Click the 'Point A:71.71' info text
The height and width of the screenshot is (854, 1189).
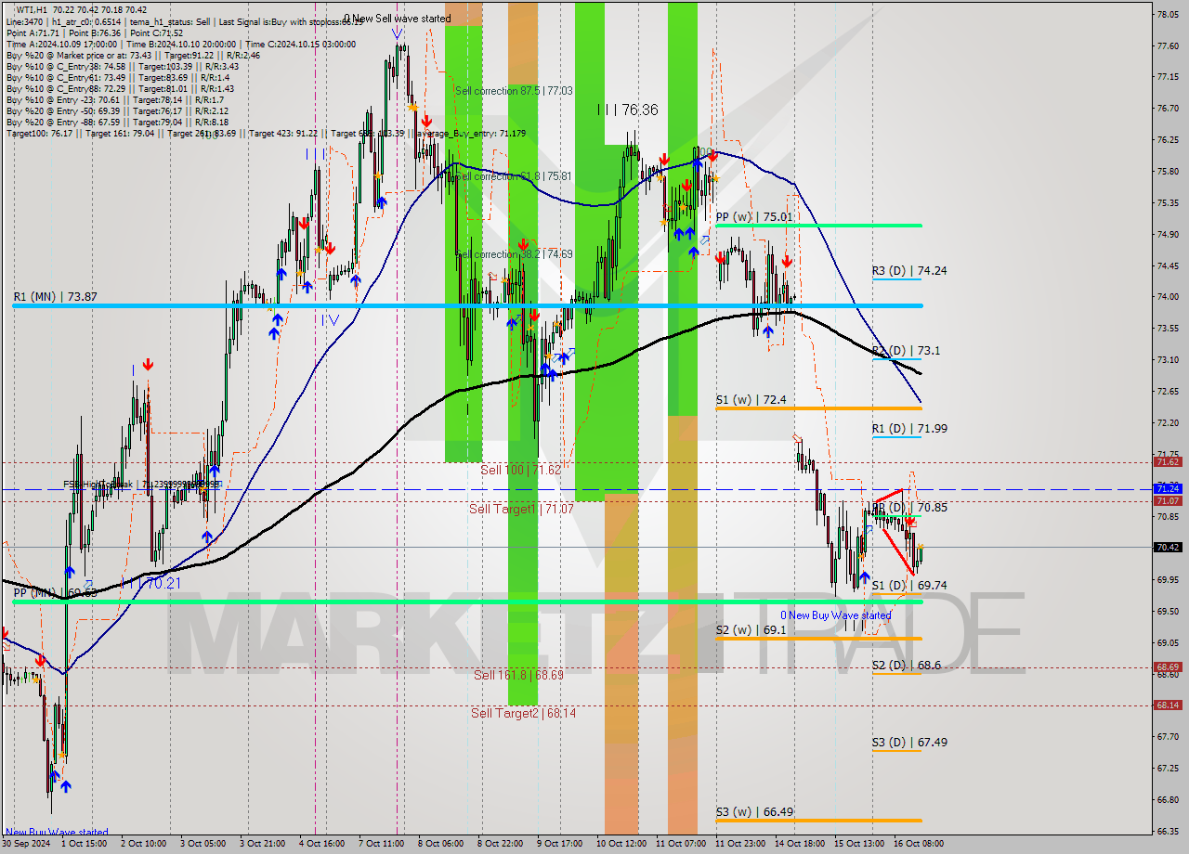point(33,32)
